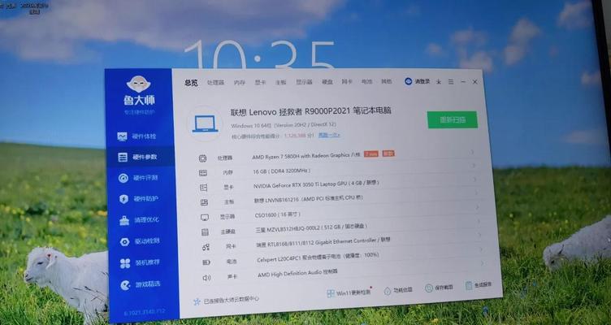
Task: Click the text '16 GB ( DDR4 3200MHz )'
Action: pos(282,171)
